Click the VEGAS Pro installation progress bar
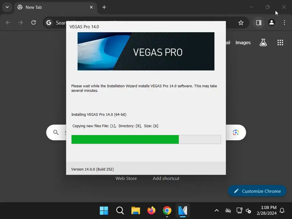This screenshot has height=219, width=292. click(146, 139)
